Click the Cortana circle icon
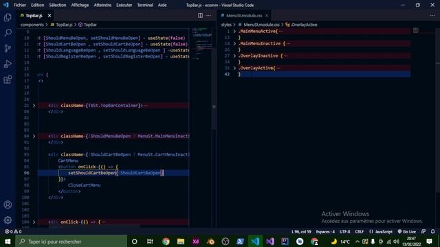 [135, 242]
